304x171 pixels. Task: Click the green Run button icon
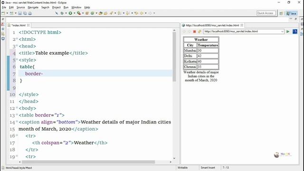(70, 13)
